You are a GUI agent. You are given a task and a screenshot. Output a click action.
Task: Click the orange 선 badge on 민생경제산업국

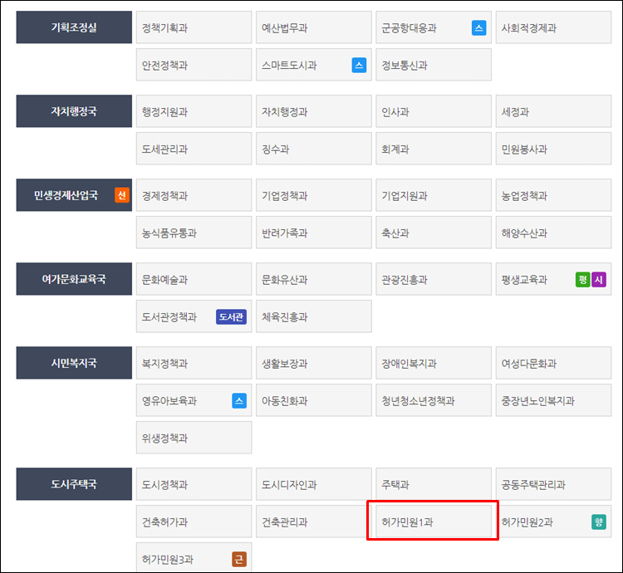[x=122, y=195]
